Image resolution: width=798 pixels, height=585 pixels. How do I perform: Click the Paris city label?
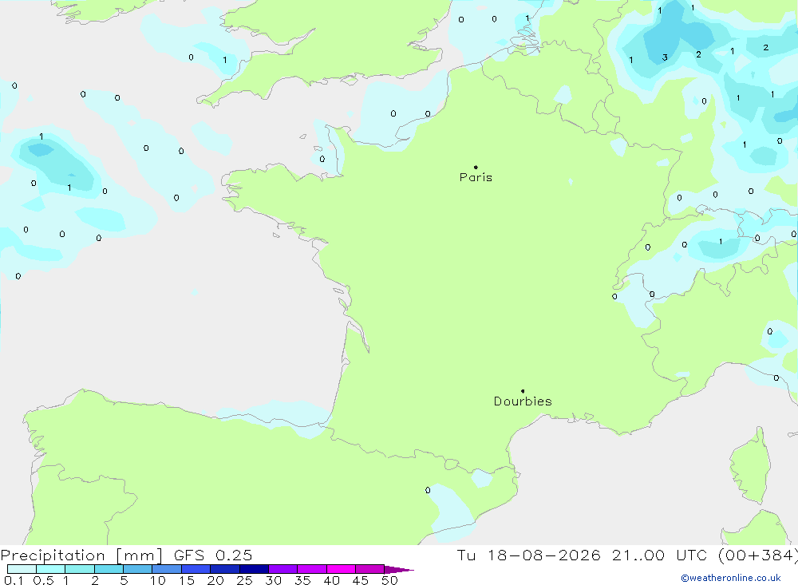pos(476,177)
